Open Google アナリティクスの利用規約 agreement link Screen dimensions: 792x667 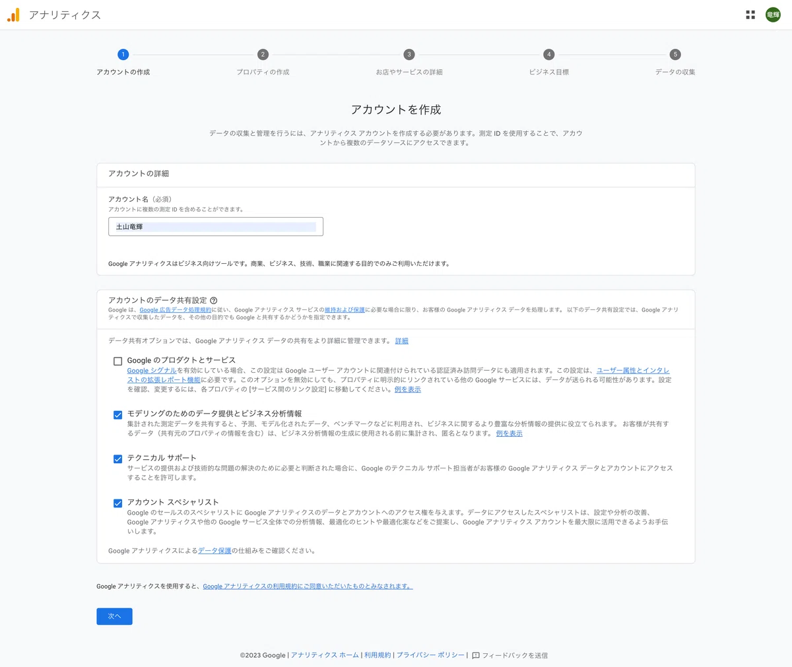308,587
